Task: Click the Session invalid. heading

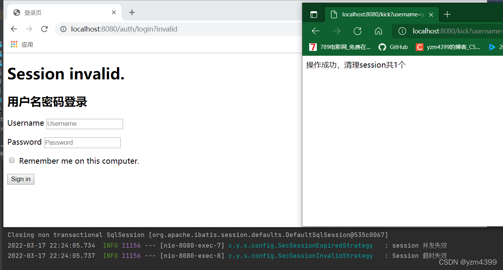Action: tap(66, 74)
